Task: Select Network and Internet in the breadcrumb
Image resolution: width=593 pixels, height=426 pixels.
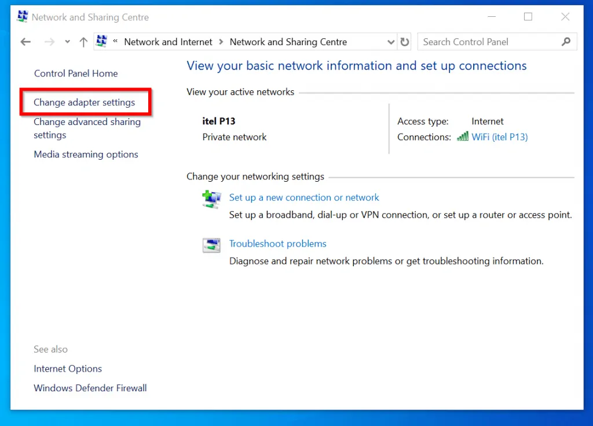Action: coord(168,42)
